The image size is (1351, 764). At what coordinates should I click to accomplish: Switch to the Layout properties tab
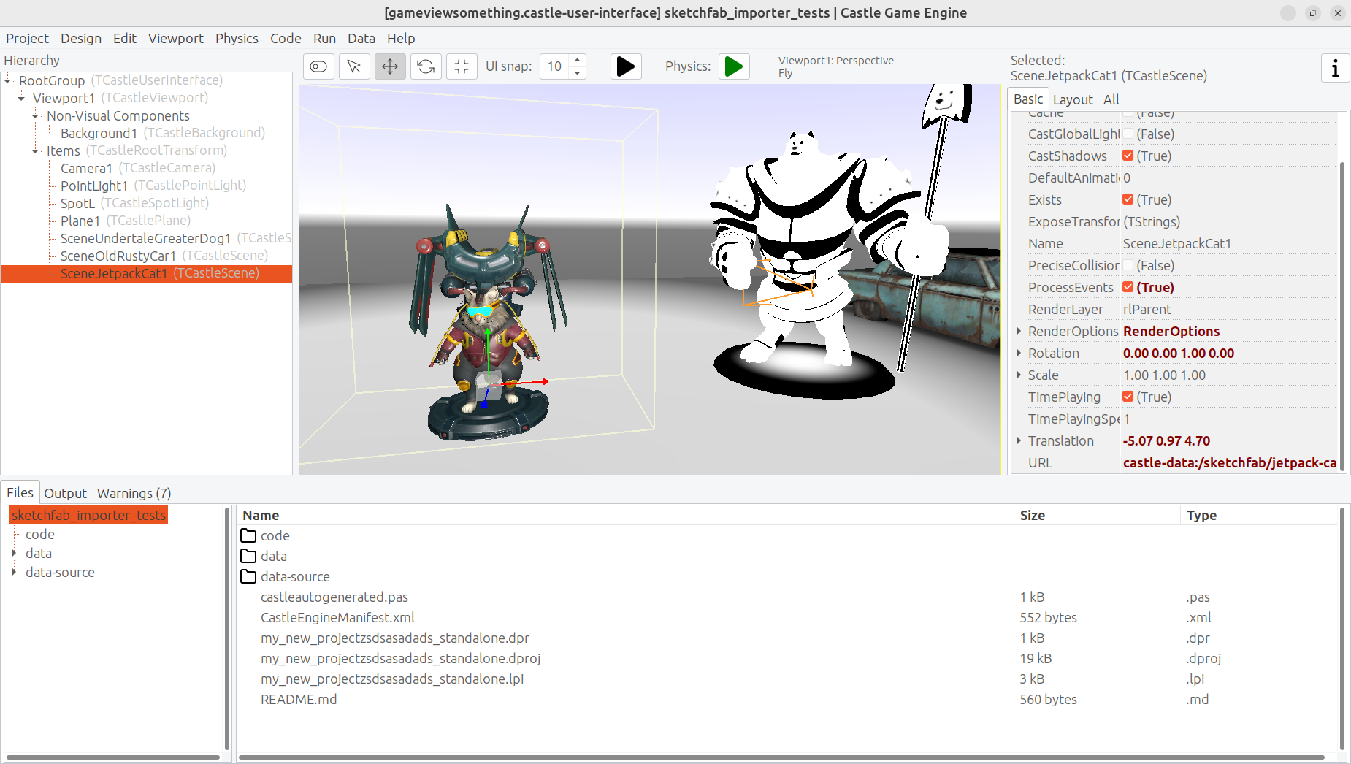pos(1073,99)
